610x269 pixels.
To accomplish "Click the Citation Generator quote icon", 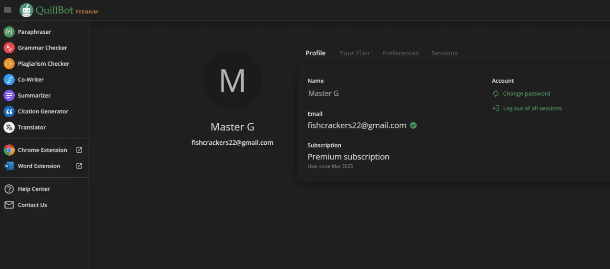I will point(9,111).
